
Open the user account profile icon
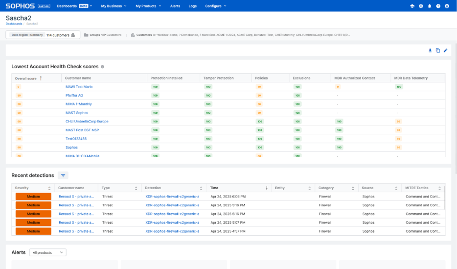447,6
